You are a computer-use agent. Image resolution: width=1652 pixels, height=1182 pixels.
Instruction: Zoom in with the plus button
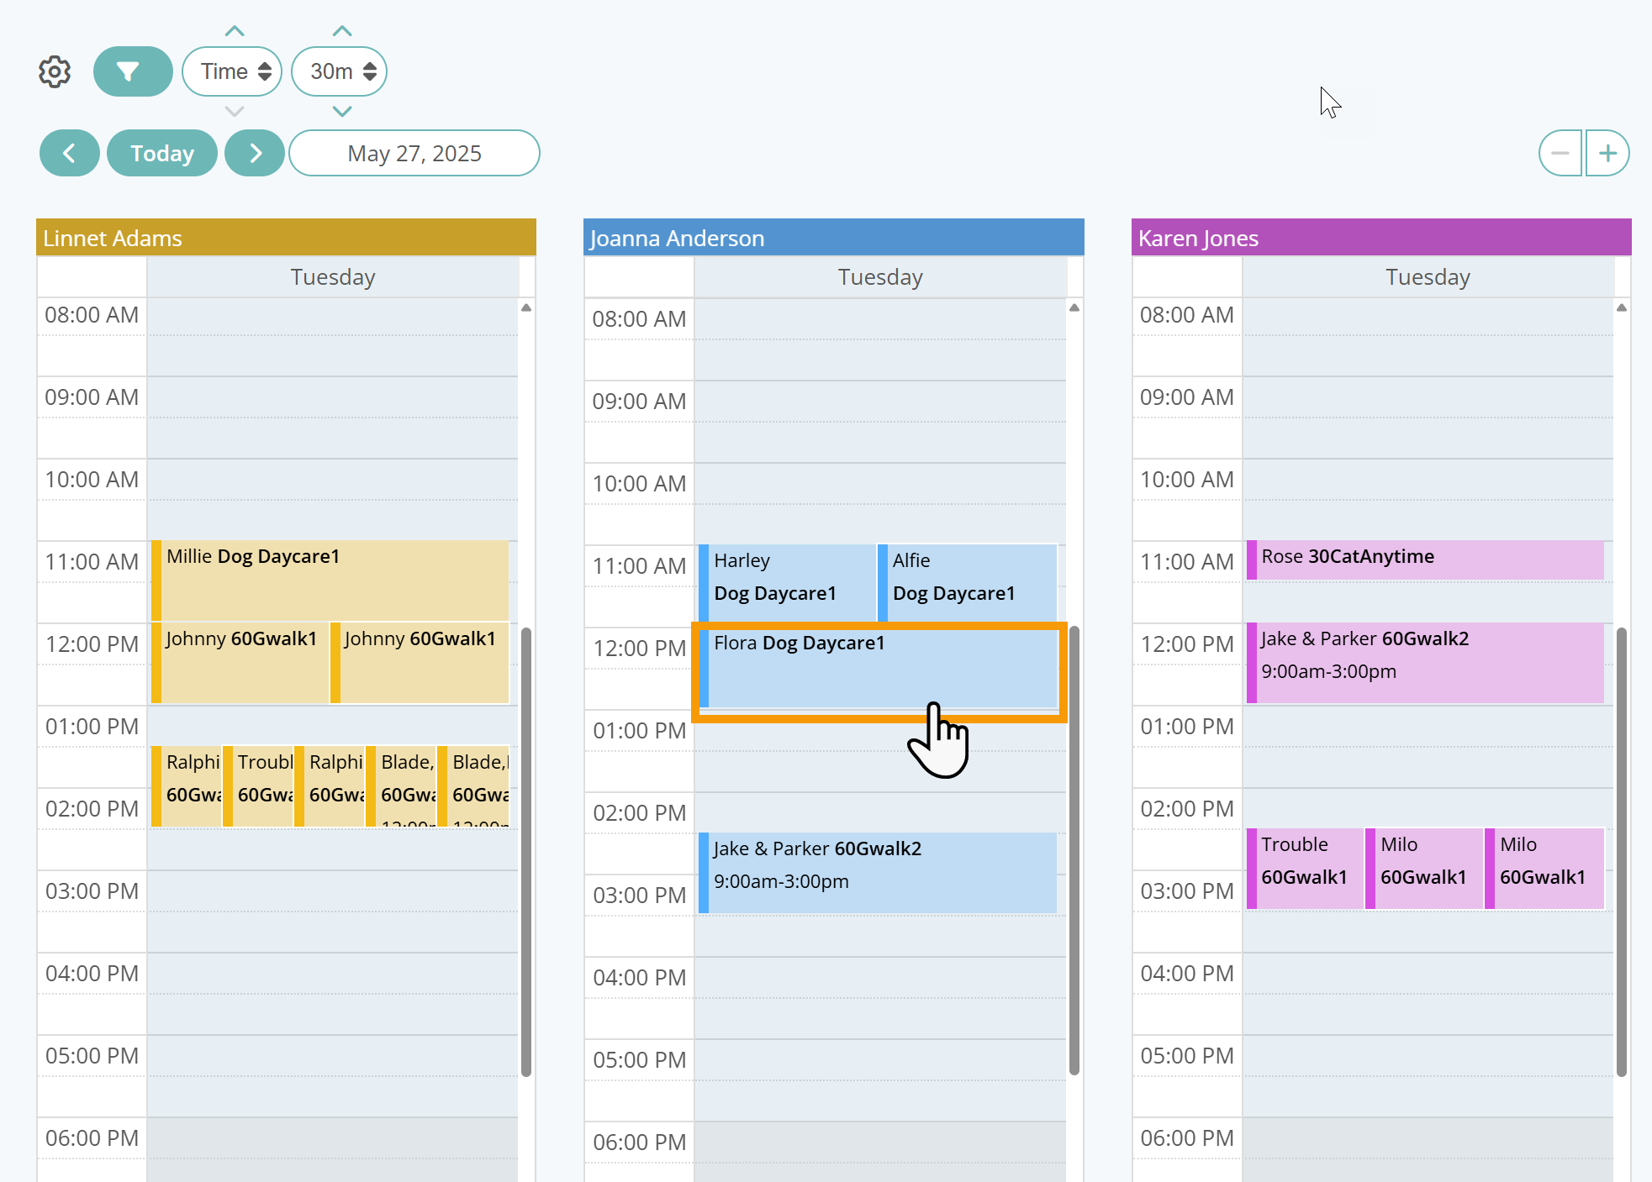click(1607, 153)
